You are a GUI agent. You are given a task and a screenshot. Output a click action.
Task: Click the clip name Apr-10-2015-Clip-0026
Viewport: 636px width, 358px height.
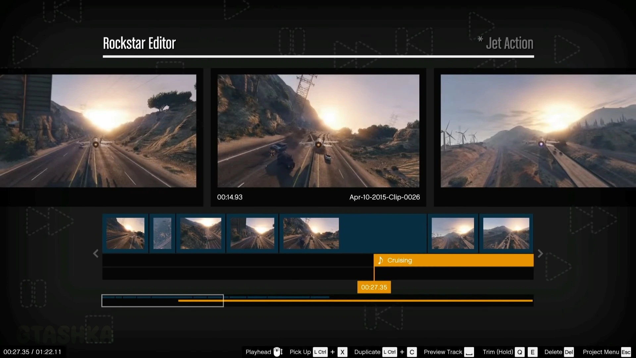[385, 197]
